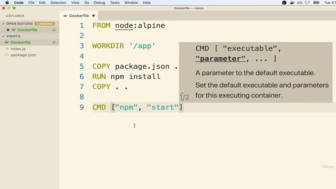Click line number 5 in the gutter
The height and width of the screenshot is (189, 336).
point(82,66)
